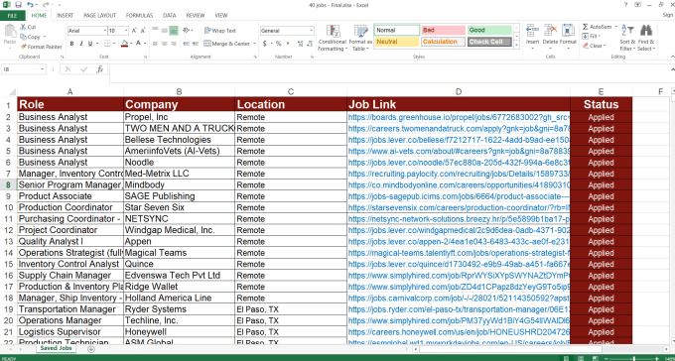Apply percent style format

pos(279,44)
